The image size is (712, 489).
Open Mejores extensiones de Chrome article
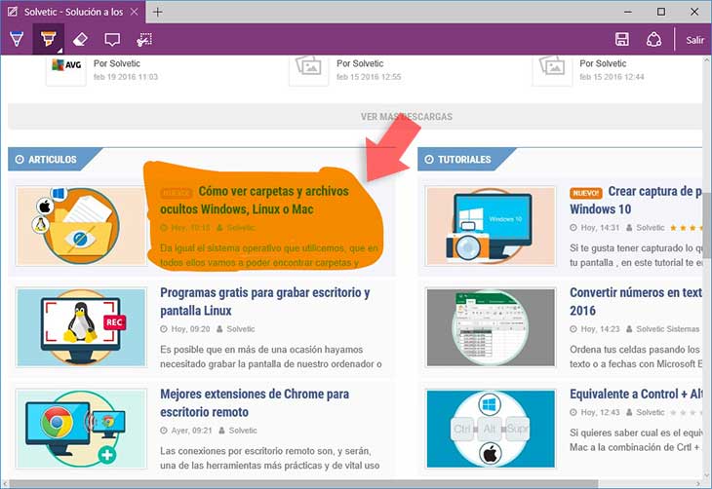(x=255, y=403)
